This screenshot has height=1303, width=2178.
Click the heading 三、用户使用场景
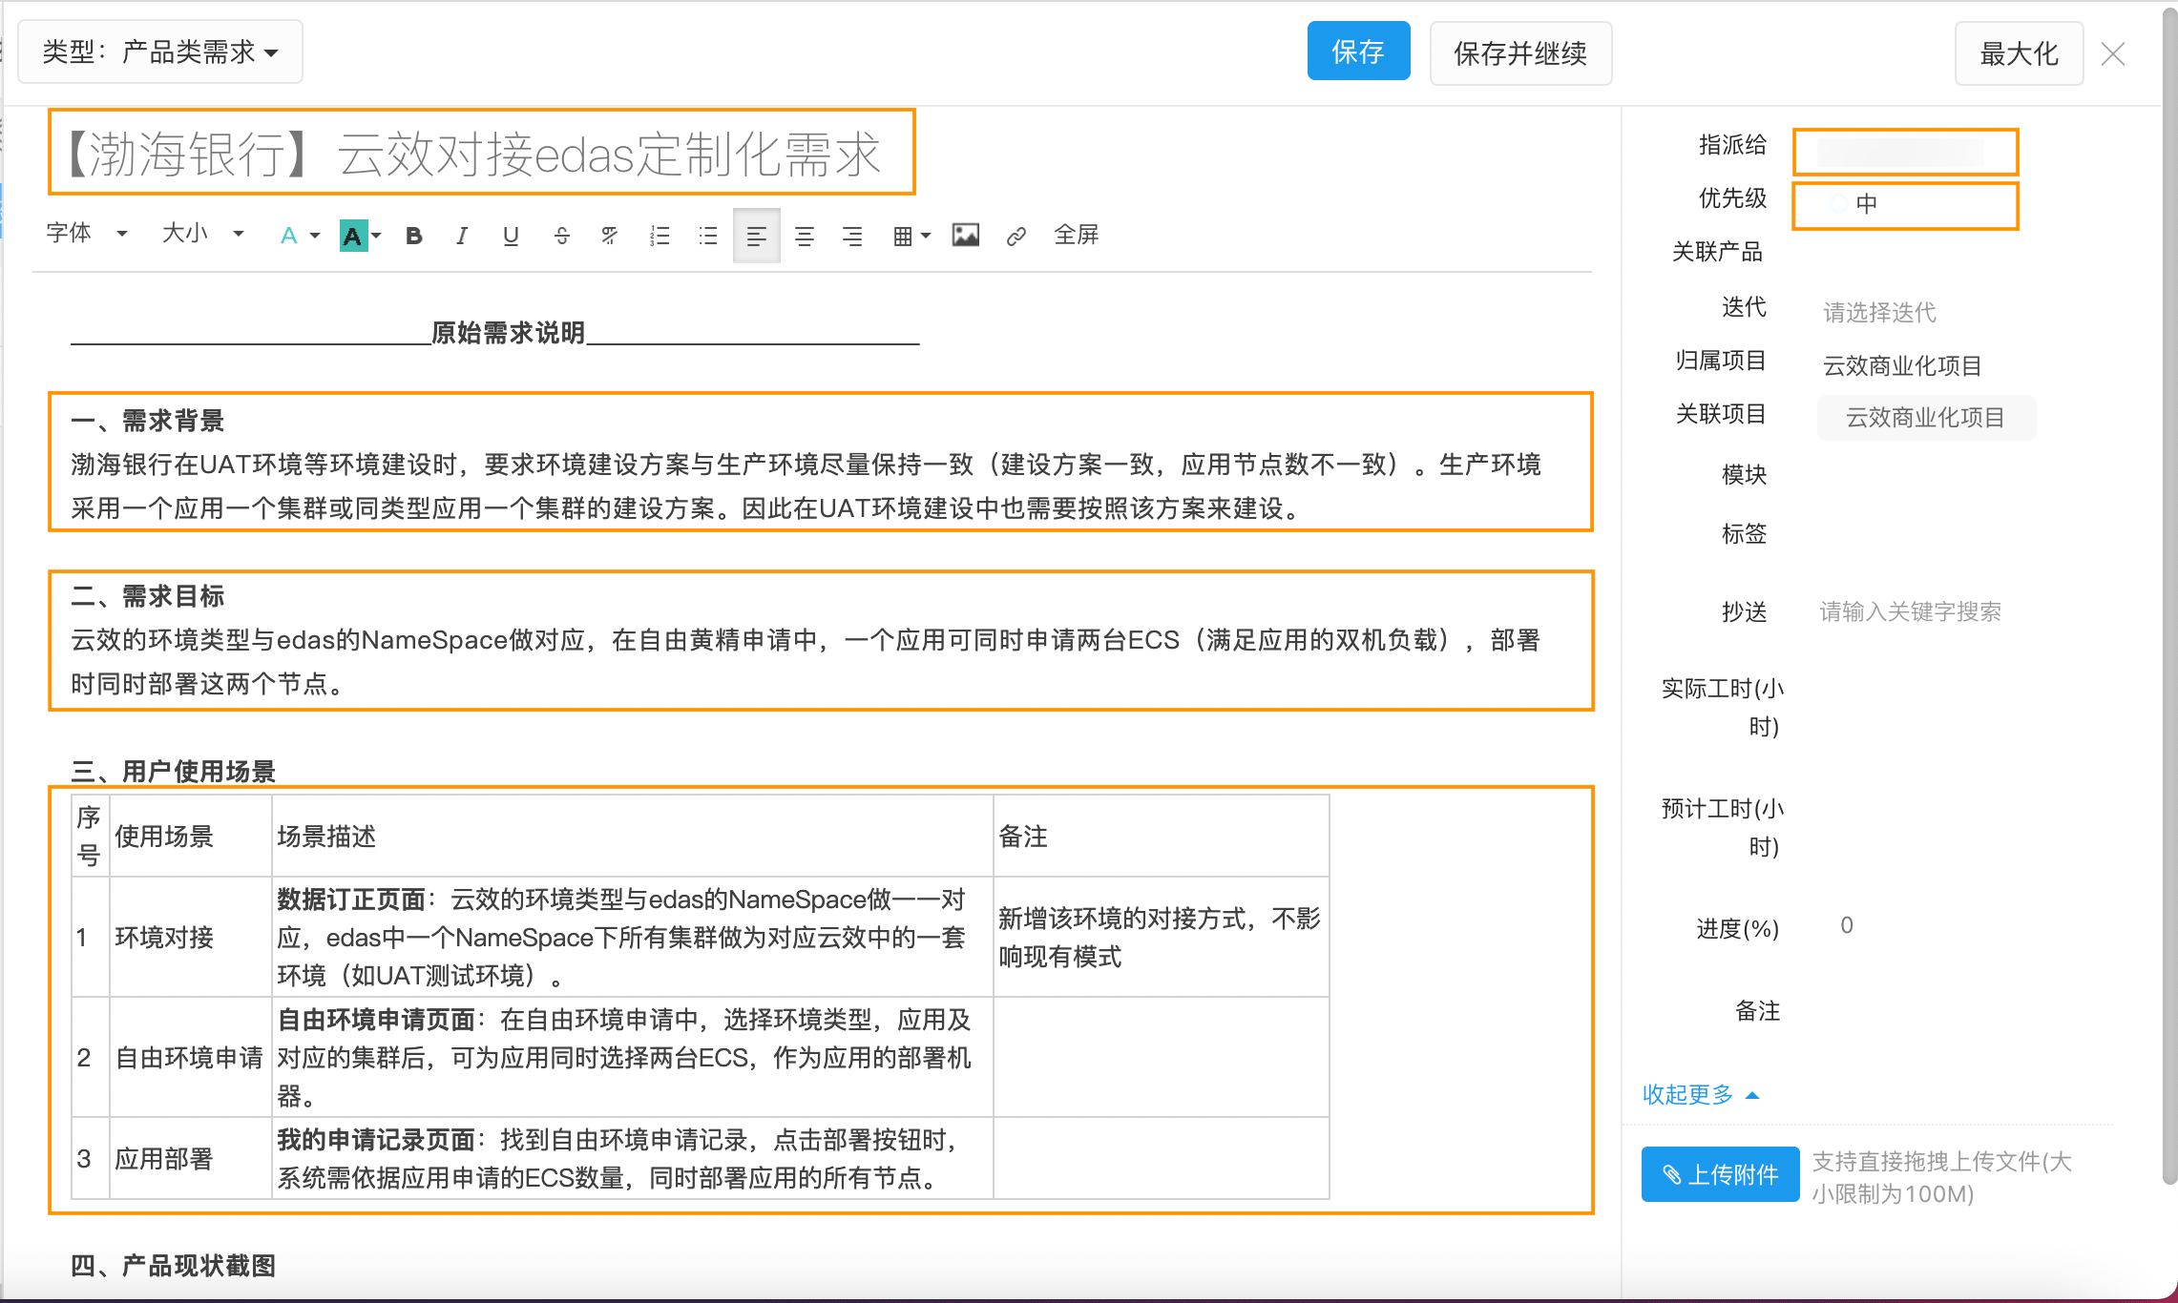tap(174, 771)
